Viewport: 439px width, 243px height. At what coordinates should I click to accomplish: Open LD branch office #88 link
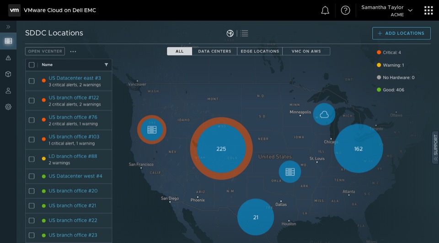pyautogui.click(x=73, y=156)
